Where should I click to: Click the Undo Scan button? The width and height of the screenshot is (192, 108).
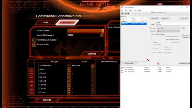tap(184, 19)
